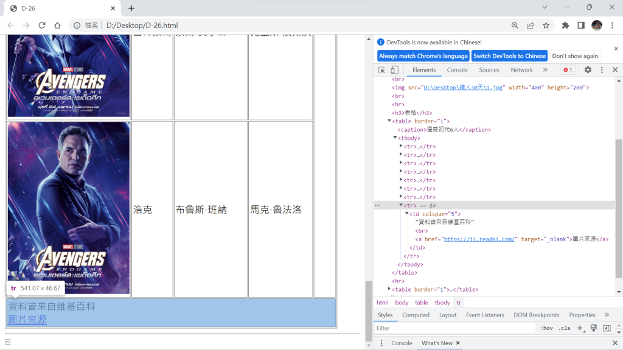Add a new style rule plus icon
623x350 pixels.
[x=580, y=328]
